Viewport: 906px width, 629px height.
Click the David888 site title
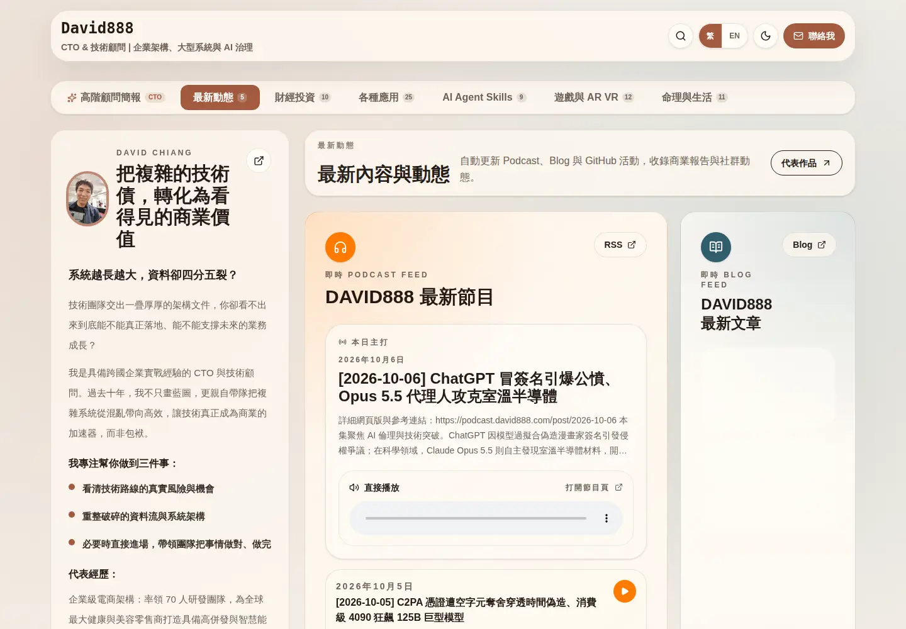(x=98, y=28)
